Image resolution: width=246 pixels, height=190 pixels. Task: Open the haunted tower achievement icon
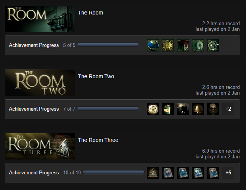183,109
